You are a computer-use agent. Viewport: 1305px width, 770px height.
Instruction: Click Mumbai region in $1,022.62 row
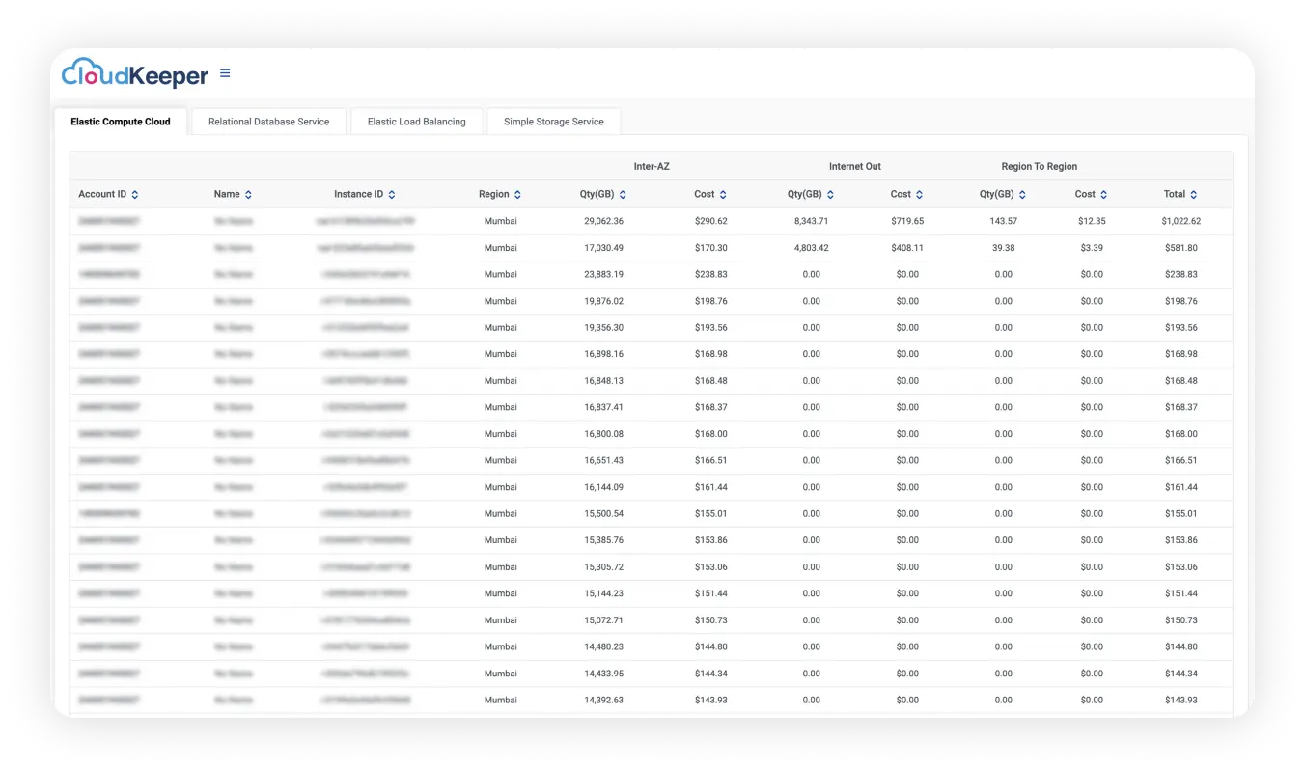coord(501,221)
